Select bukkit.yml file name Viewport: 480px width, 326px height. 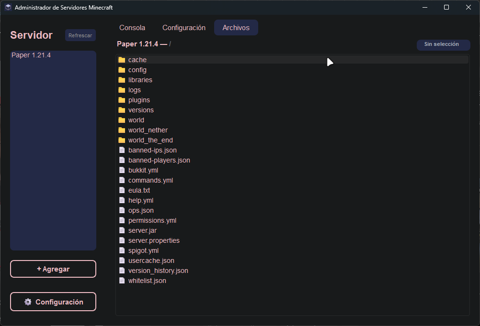point(143,171)
